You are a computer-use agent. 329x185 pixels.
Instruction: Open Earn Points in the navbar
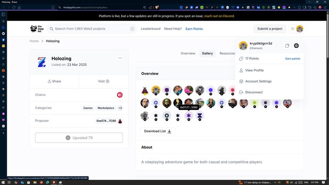click(x=194, y=29)
